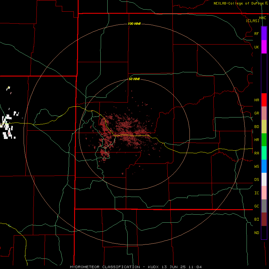
Task: Click the RF purple legend swatch
Action: (264, 33)
